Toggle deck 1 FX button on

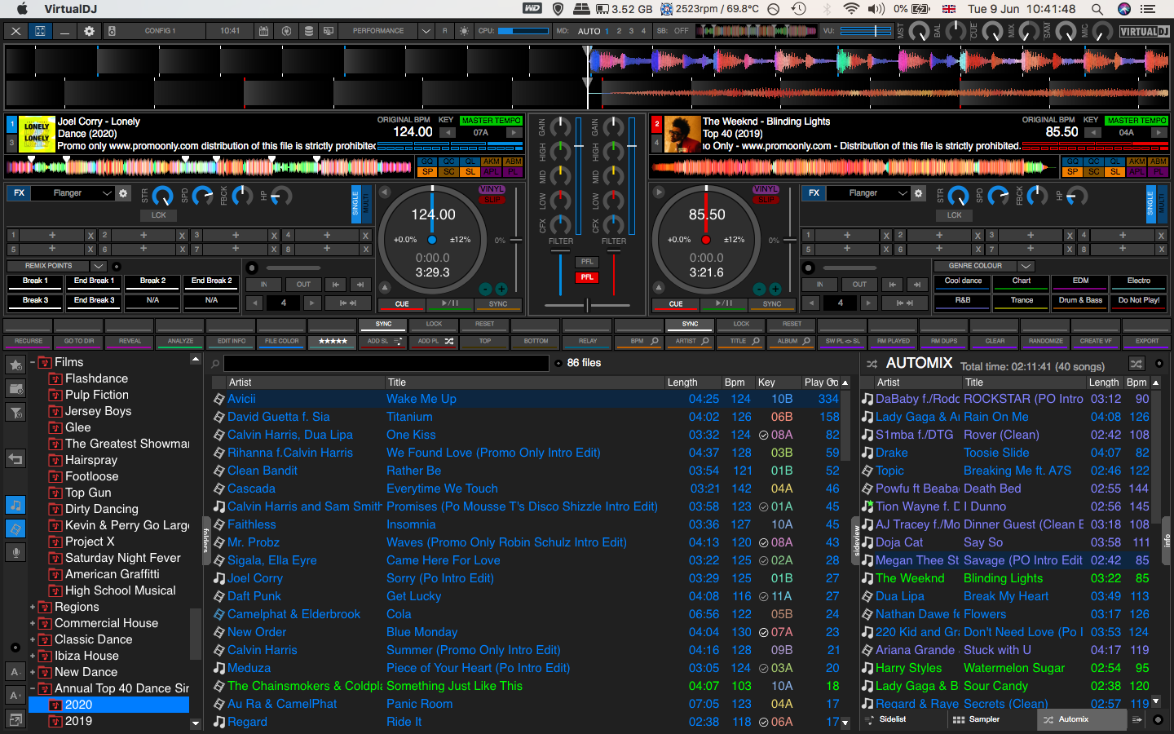tap(19, 193)
